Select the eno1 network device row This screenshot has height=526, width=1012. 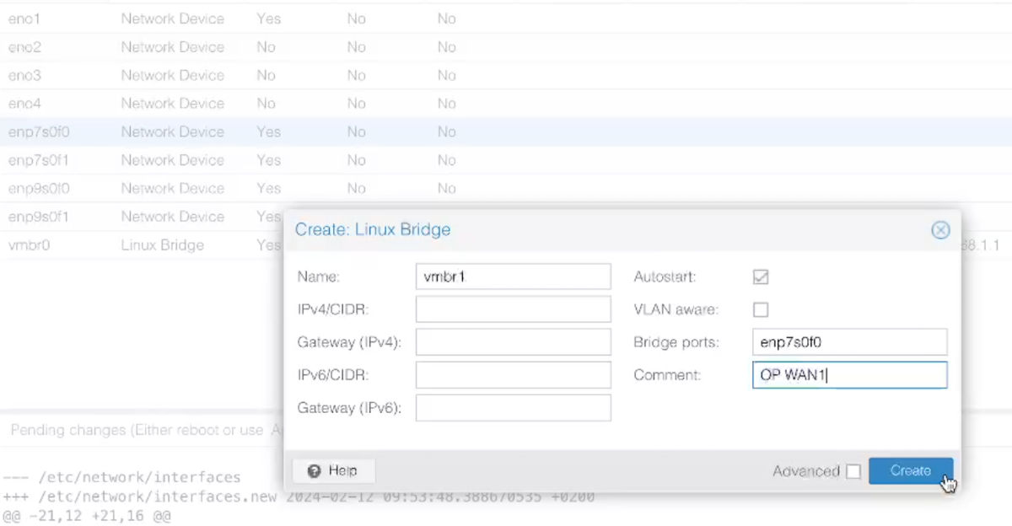[x=126, y=19]
